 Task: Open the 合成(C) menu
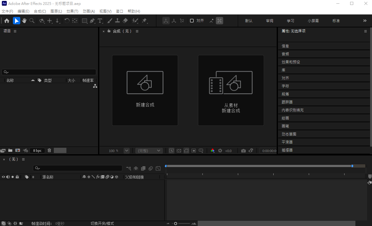coord(40,11)
